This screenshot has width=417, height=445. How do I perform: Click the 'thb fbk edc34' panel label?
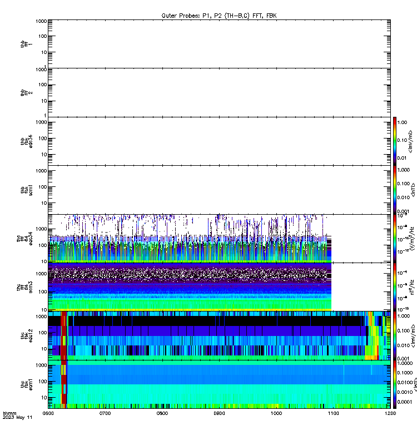(x=26, y=141)
